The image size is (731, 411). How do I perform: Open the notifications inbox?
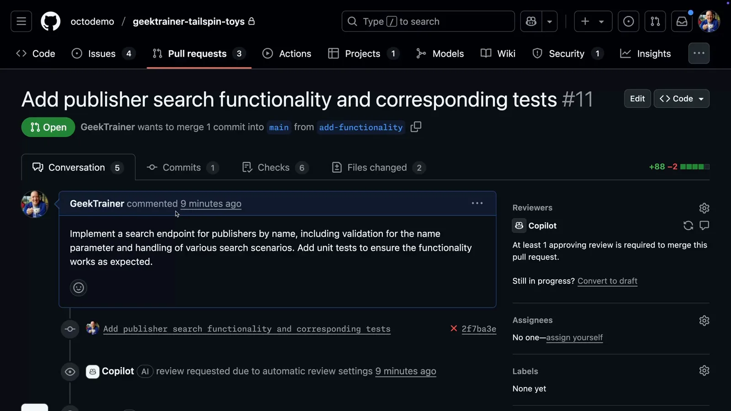[x=682, y=21]
